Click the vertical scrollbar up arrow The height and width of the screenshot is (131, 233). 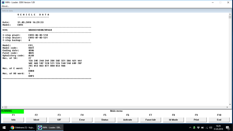[230, 14]
